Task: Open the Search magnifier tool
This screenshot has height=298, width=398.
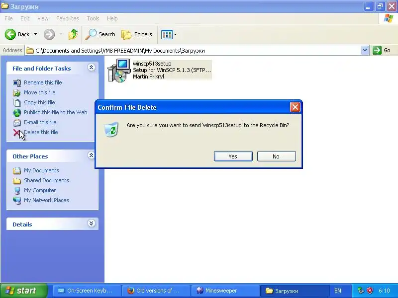Action: [100, 34]
